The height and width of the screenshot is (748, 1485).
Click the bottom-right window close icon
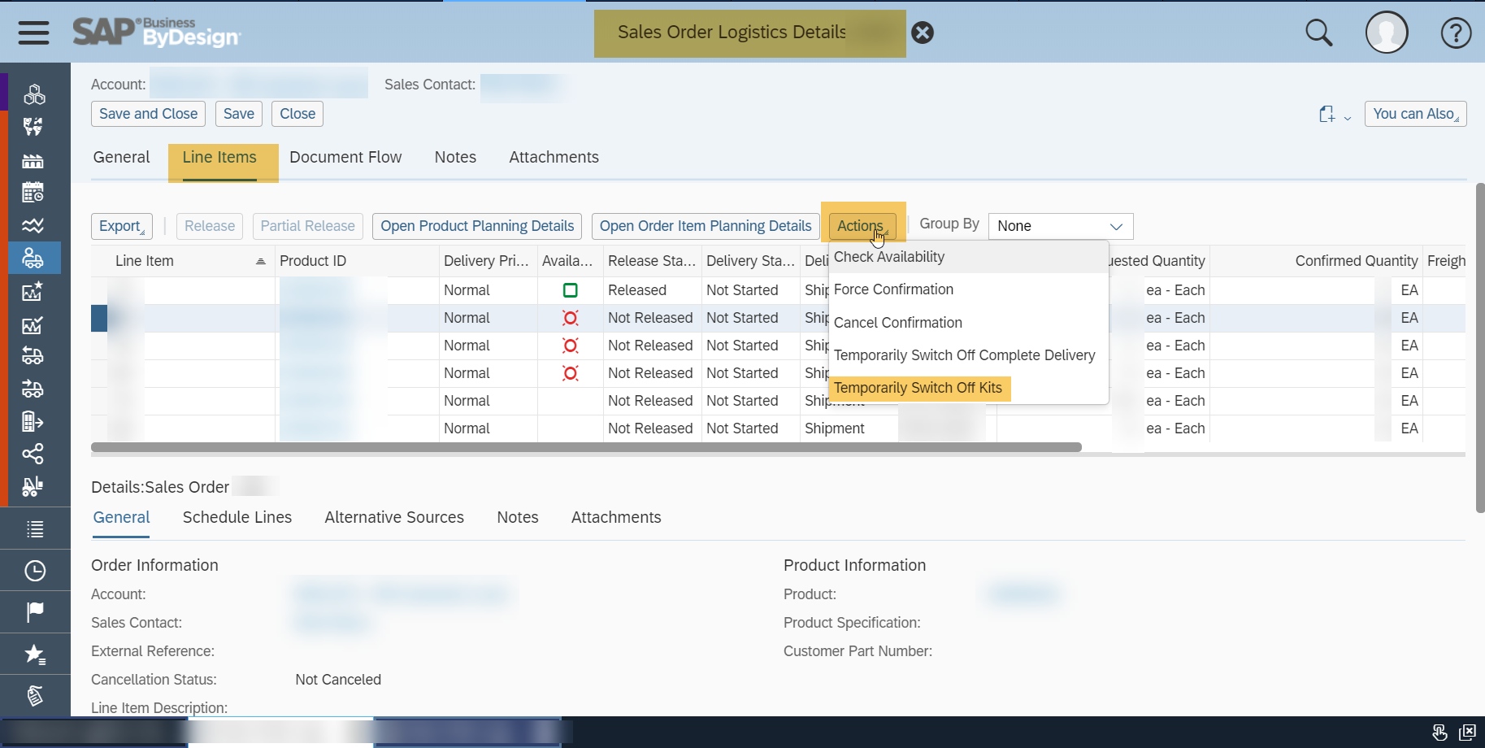[1467, 733]
